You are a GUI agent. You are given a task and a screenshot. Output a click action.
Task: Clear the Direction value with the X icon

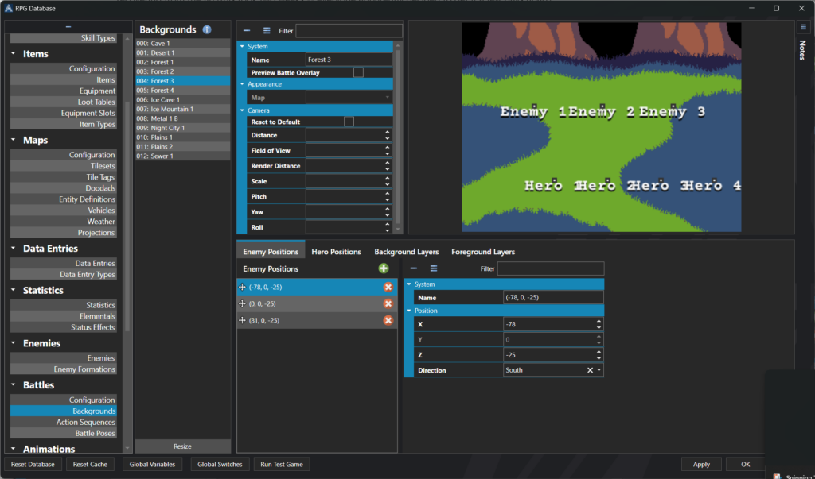591,370
